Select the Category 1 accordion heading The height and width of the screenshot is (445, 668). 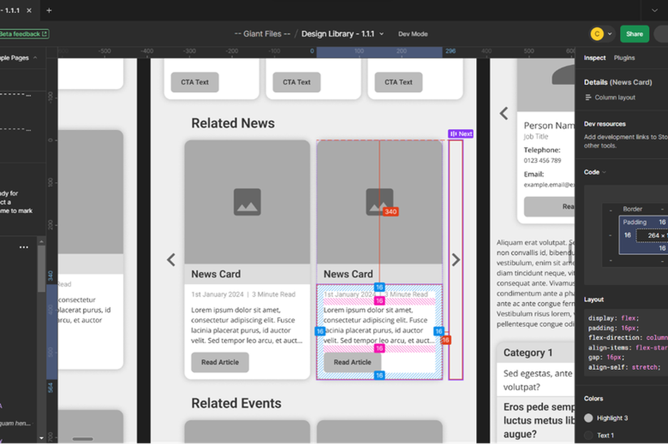coord(528,353)
